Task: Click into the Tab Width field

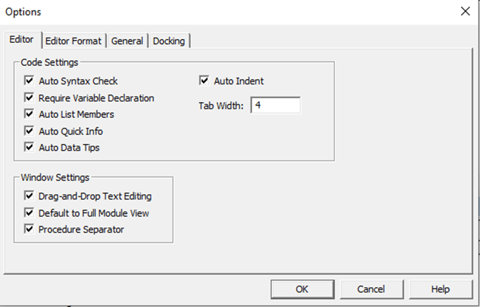Action: click(275, 105)
